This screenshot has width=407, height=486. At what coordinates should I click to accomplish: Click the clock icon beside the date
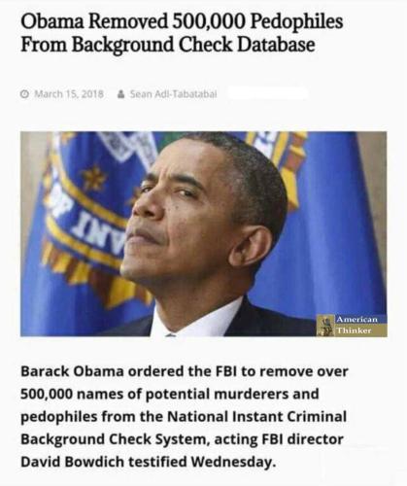(24, 94)
